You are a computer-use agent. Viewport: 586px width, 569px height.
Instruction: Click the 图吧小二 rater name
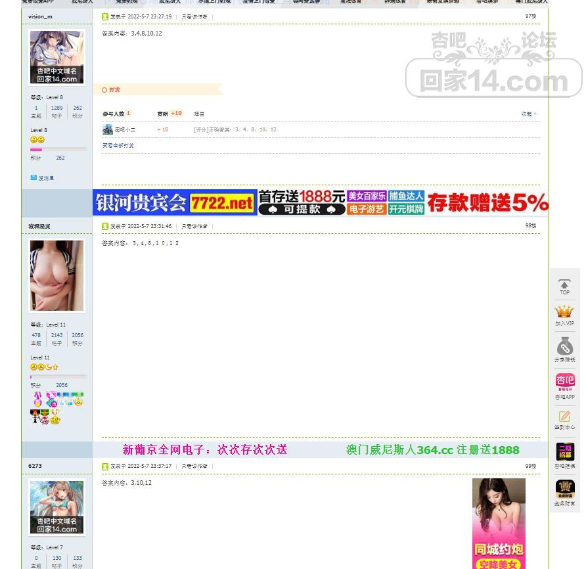point(125,129)
